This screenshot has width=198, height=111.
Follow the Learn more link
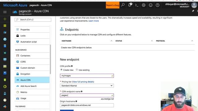click(x=93, y=21)
